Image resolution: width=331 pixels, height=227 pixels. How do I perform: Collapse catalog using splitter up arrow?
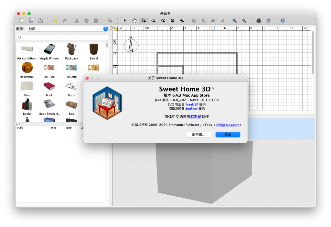point(17,124)
